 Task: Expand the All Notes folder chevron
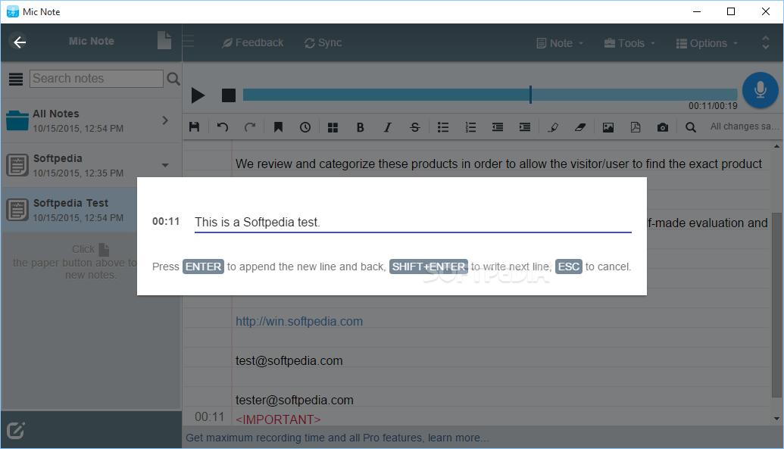[165, 120]
